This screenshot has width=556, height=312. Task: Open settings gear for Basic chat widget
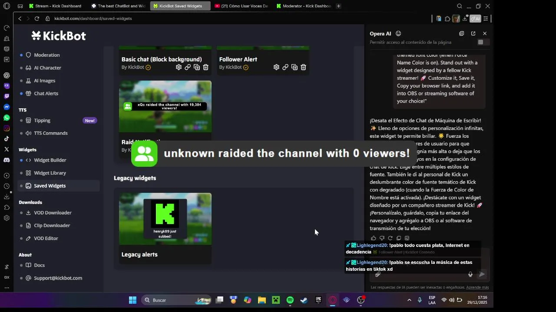click(179, 67)
